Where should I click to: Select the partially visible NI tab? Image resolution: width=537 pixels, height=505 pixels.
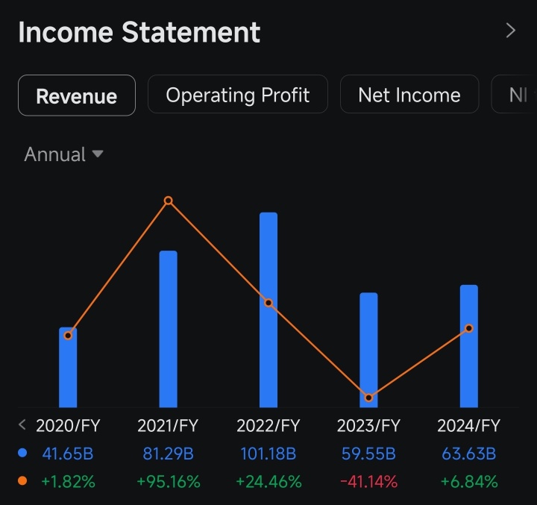[515, 94]
